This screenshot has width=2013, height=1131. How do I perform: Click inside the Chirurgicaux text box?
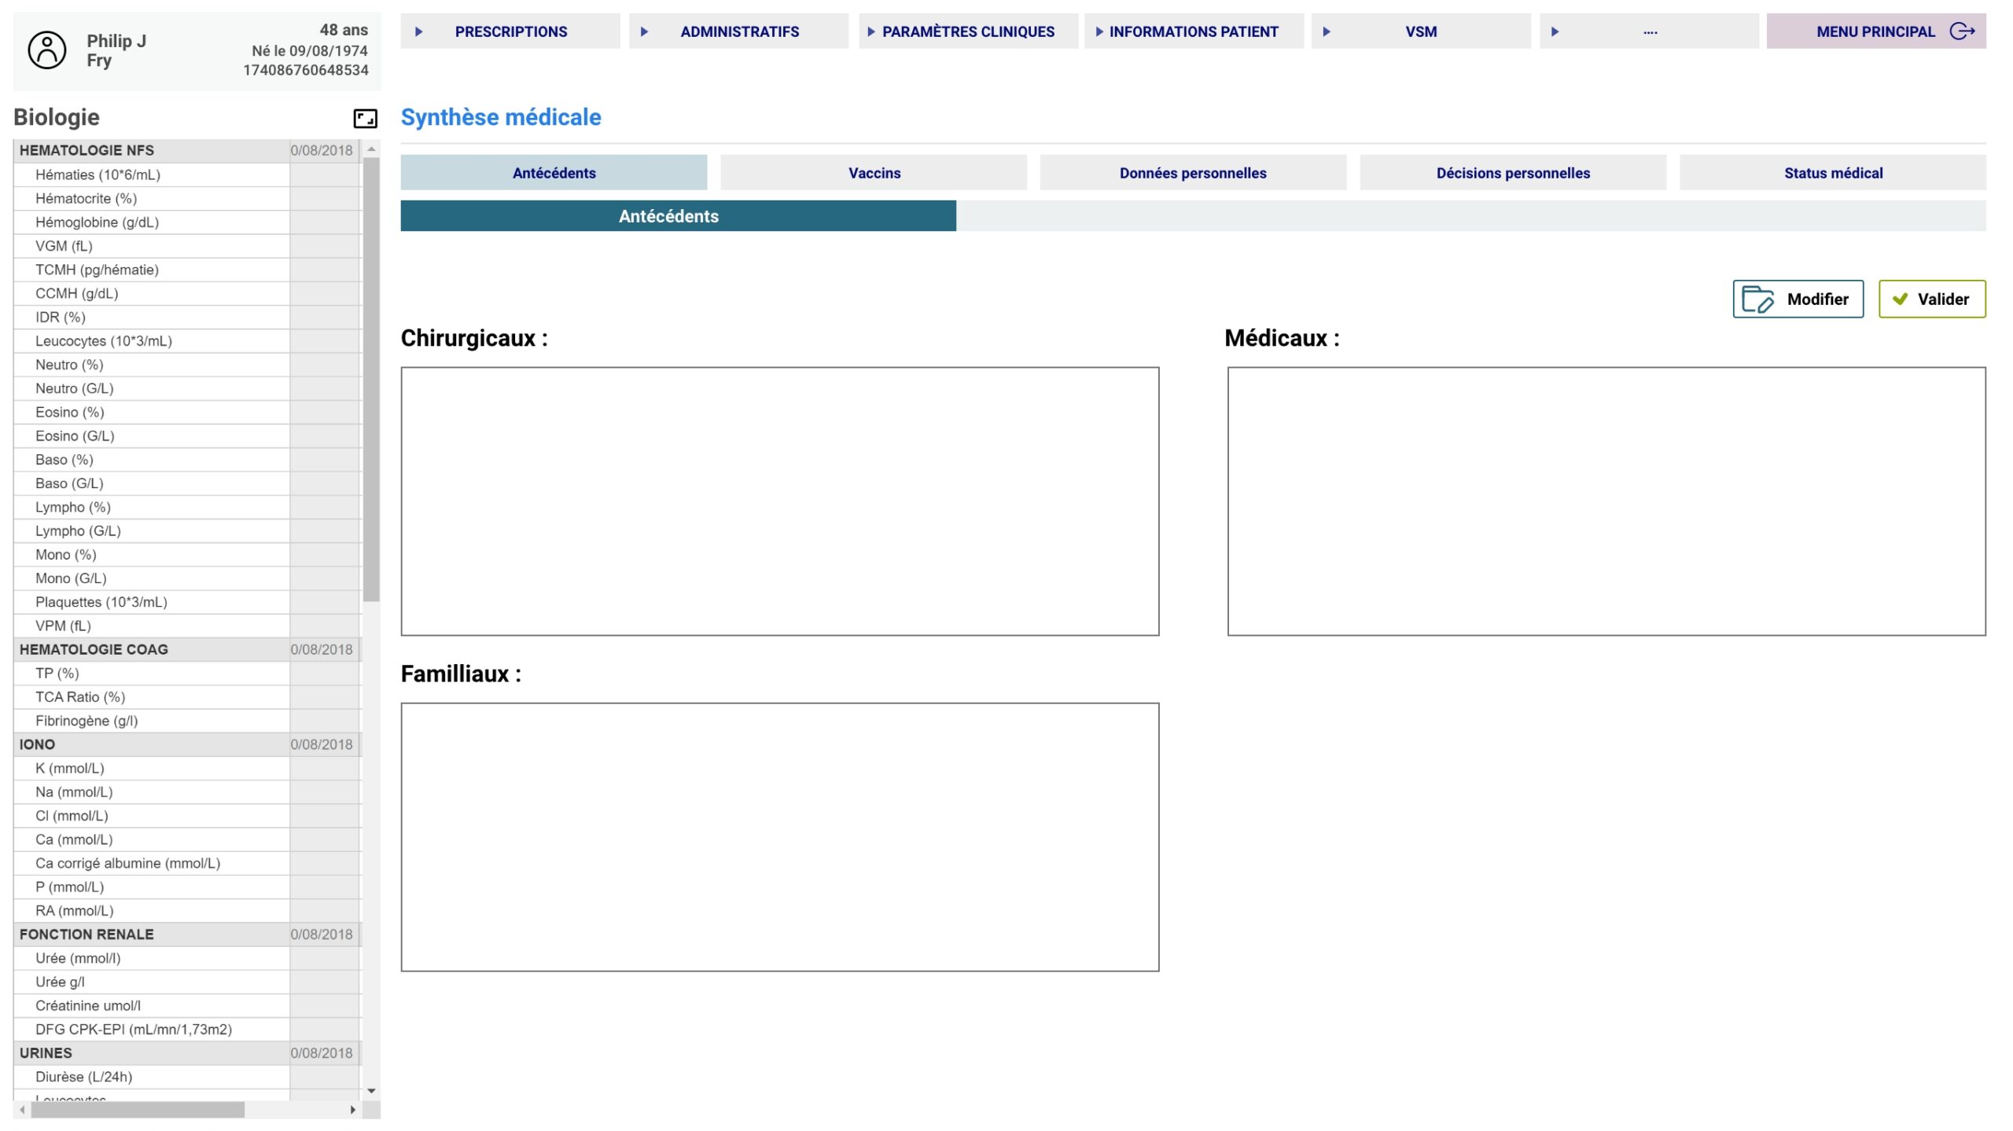pyautogui.click(x=779, y=501)
